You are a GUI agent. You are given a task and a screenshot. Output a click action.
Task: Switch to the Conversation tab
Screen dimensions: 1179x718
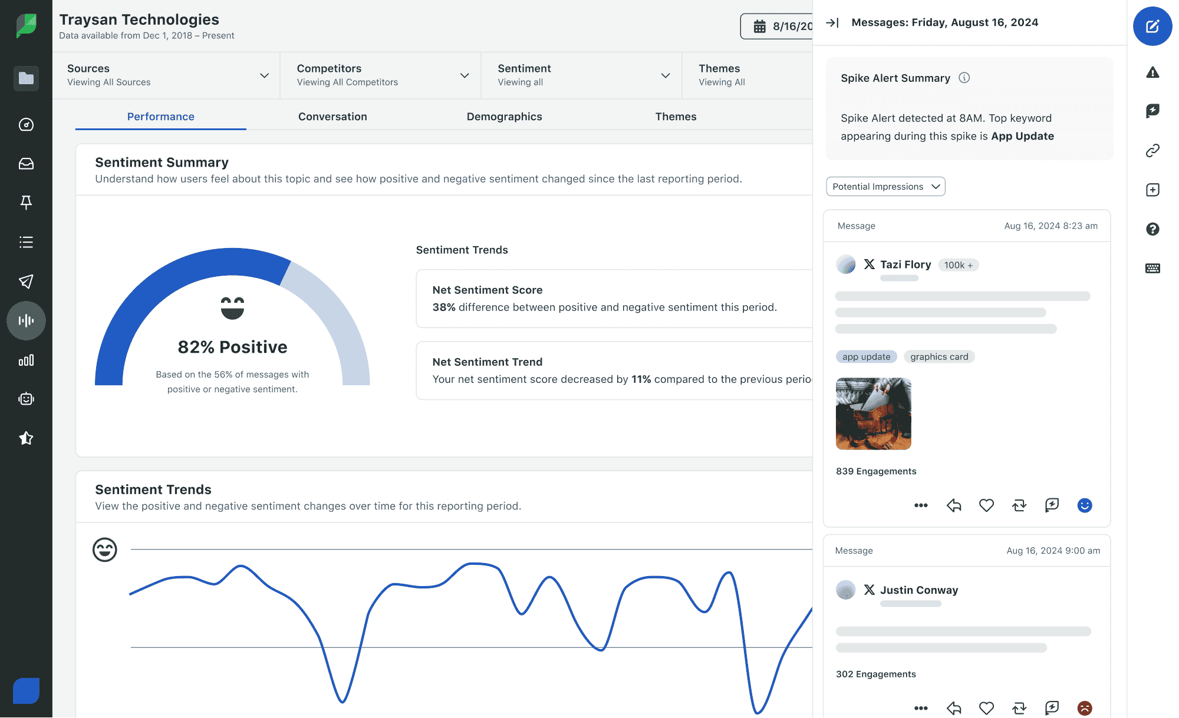pyautogui.click(x=332, y=116)
